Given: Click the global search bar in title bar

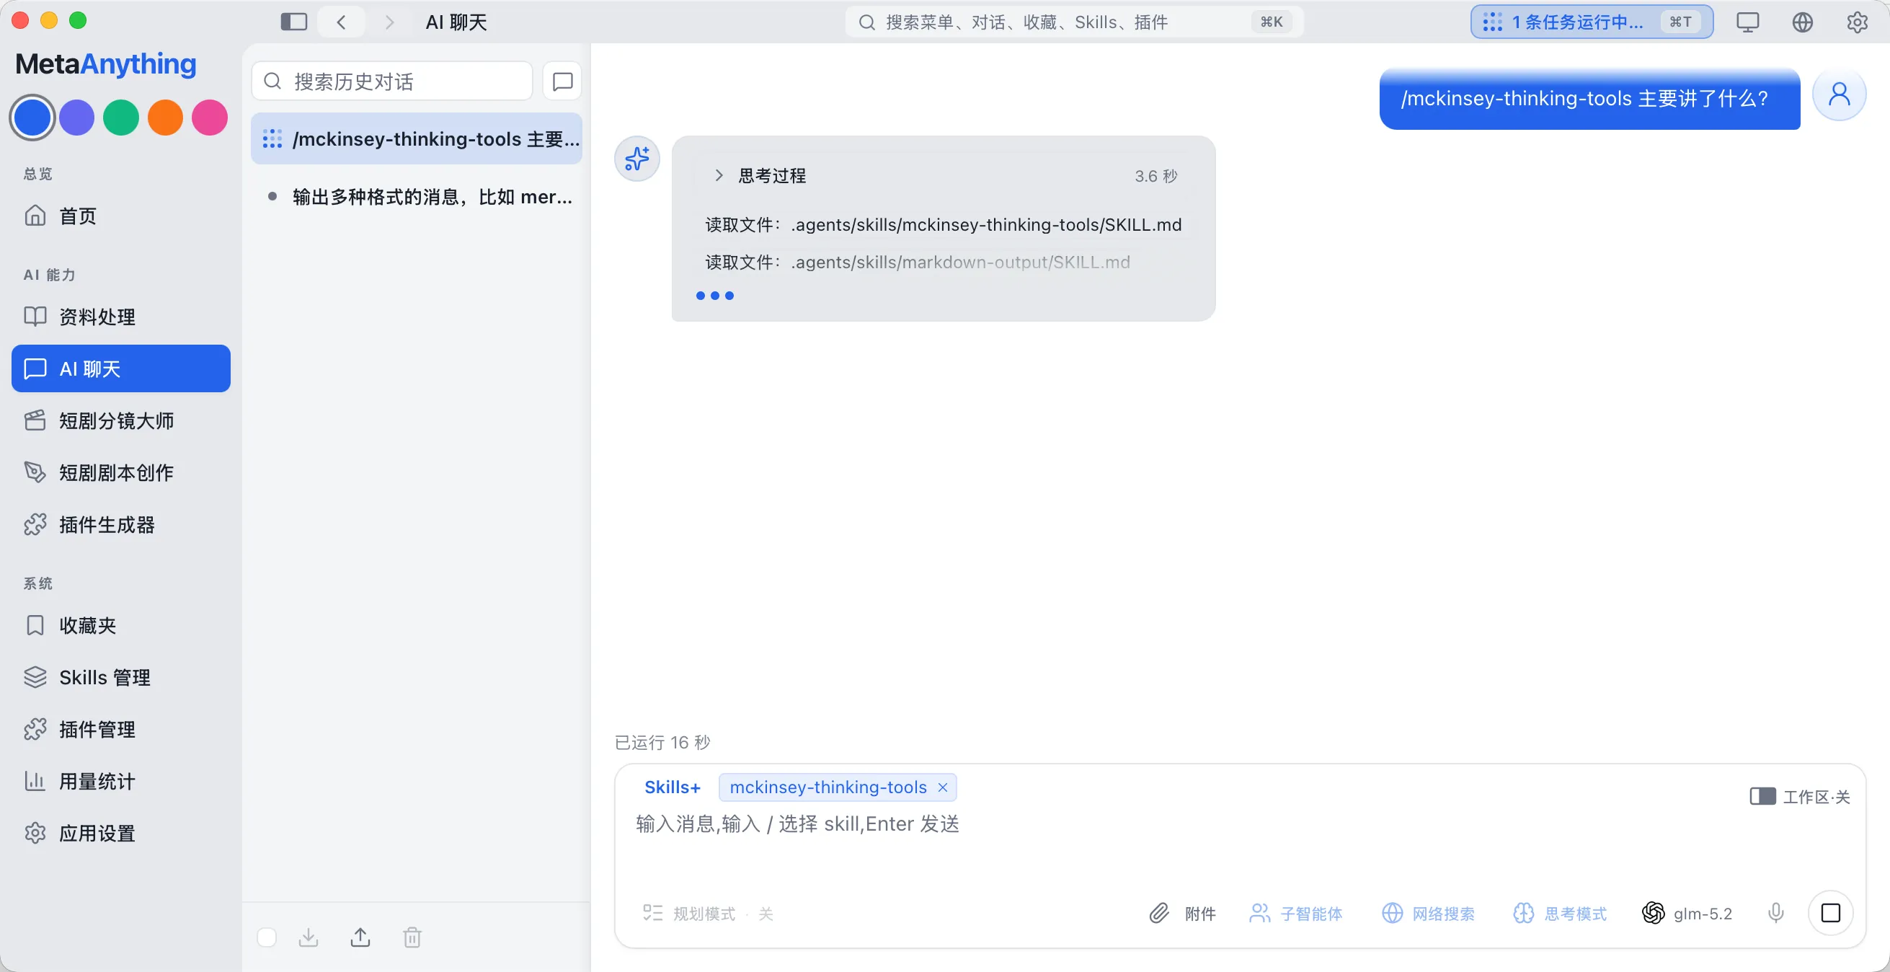Looking at the screenshot, I should (1074, 22).
